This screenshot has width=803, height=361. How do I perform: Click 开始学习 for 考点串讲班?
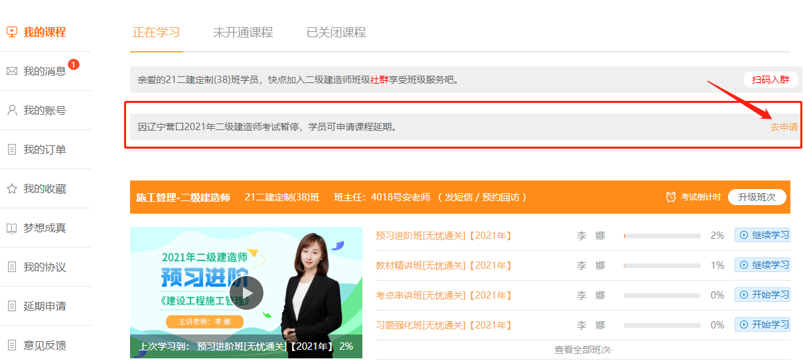click(x=763, y=295)
